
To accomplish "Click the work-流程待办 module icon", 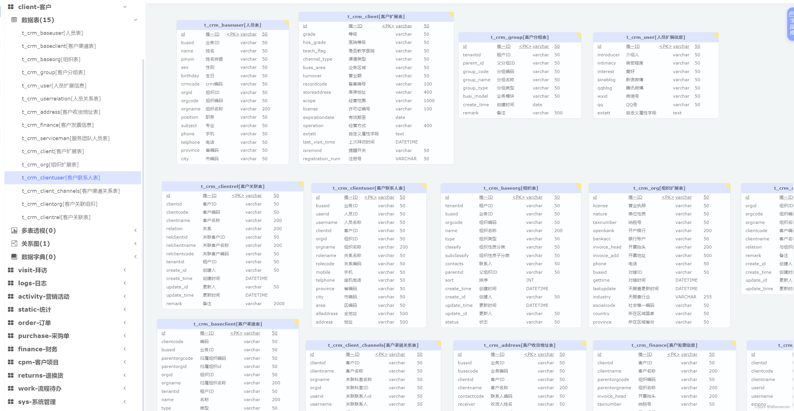I will coord(10,388).
